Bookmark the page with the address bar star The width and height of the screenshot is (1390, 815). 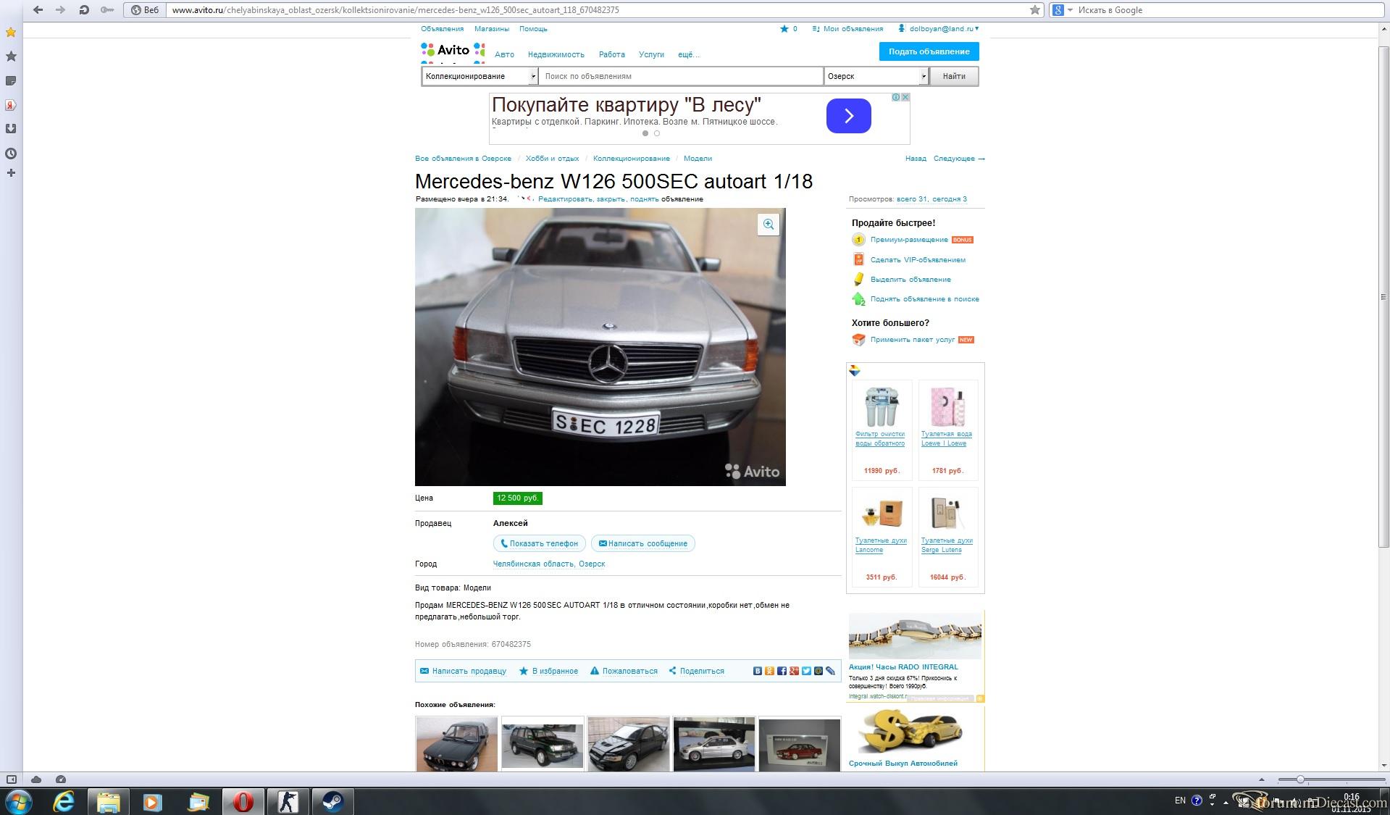click(x=1035, y=10)
